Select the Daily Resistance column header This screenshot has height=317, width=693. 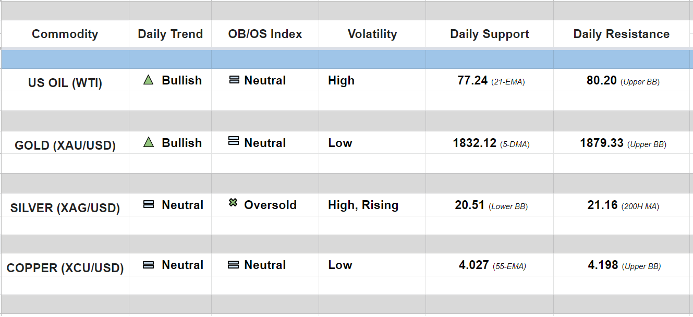pos(622,34)
